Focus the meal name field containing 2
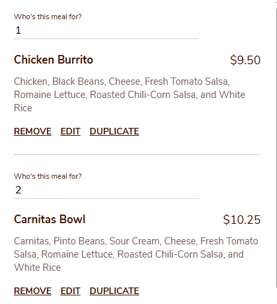 tap(106, 190)
